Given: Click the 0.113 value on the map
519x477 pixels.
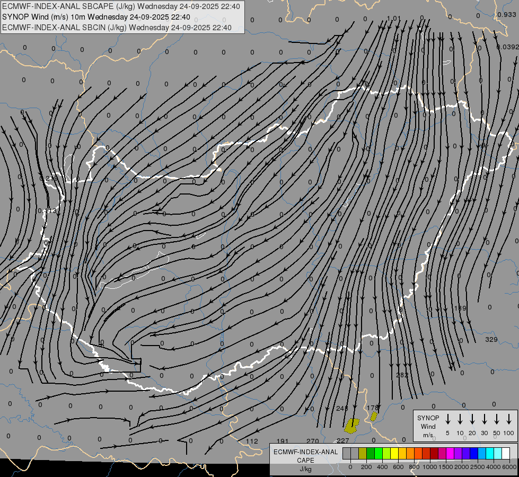Looking at the screenshot, I should coord(47,210).
